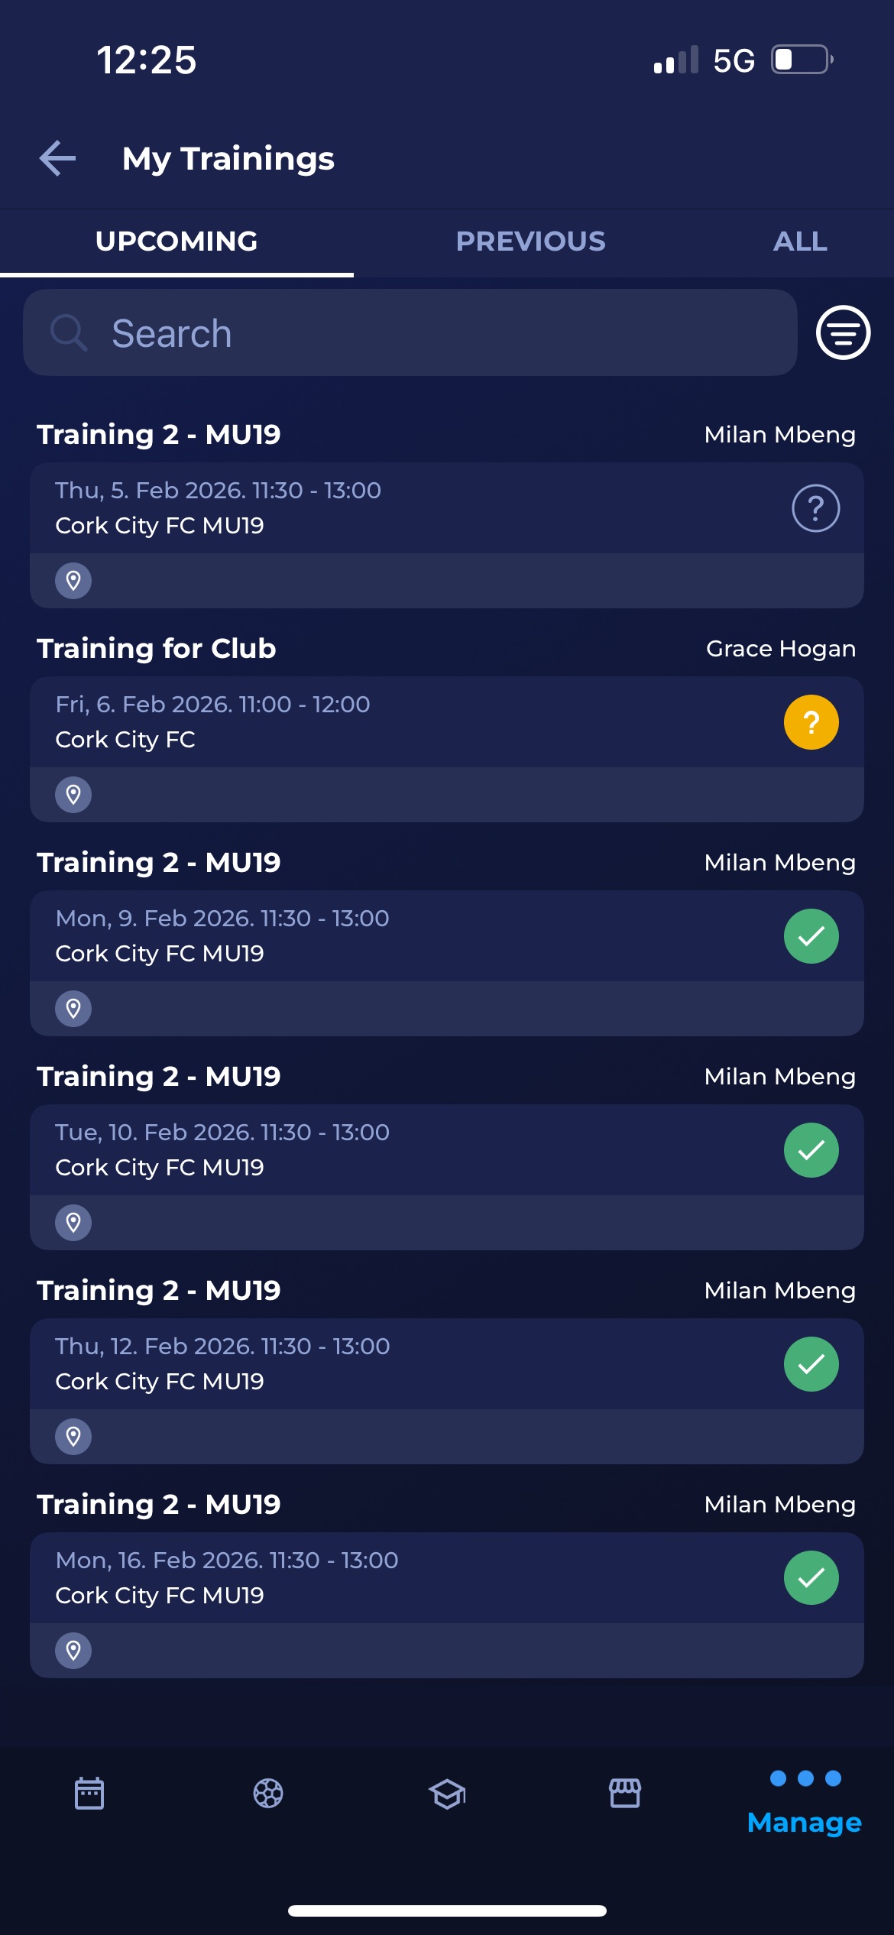Toggle green check for Tue, 10. Feb training
This screenshot has width=894, height=1935.
click(x=811, y=1150)
